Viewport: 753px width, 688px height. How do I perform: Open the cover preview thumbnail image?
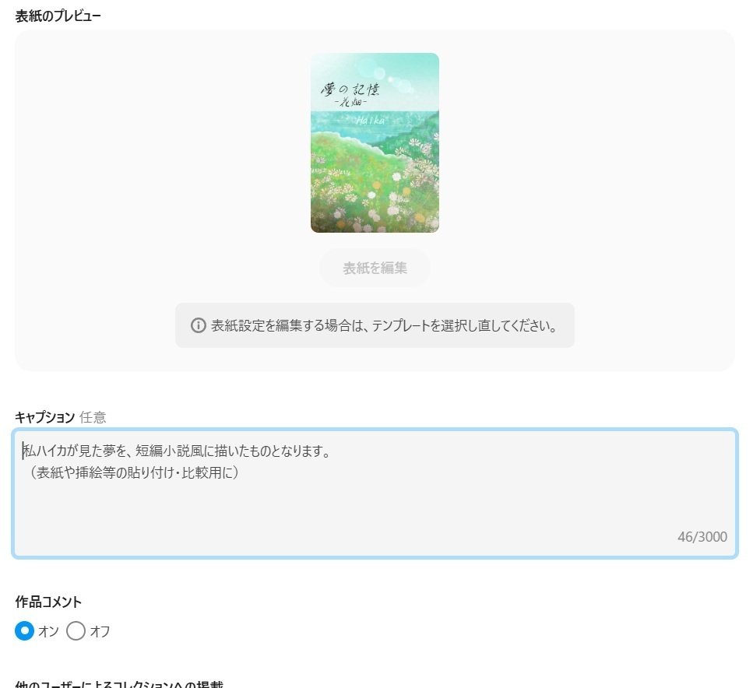(375, 142)
